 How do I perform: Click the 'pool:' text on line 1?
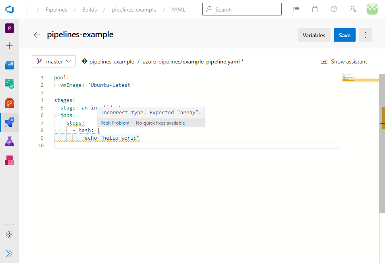pyautogui.click(x=62, y=78)
